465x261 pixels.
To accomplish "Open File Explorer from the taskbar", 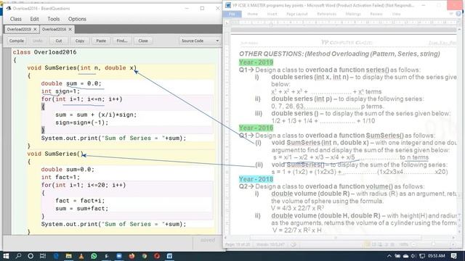I will click(68, 256).
